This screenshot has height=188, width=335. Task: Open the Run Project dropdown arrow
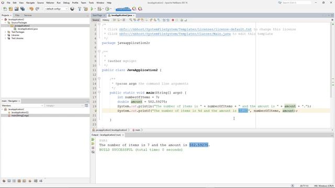pos(95,9)
